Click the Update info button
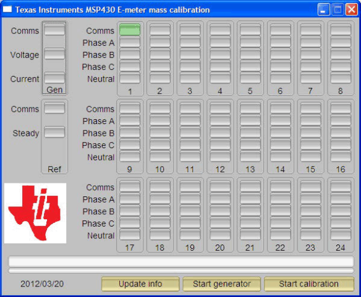The image size is (361, 297). coord(140,284)
